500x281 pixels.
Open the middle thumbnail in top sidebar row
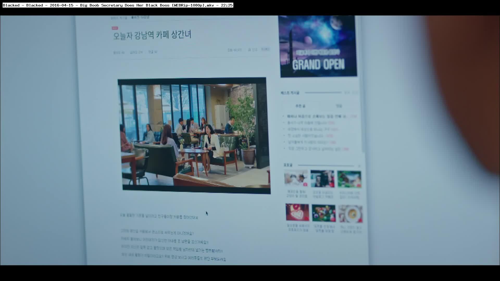(322, 179)
